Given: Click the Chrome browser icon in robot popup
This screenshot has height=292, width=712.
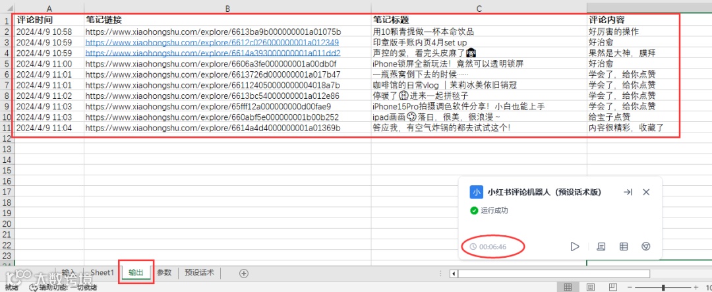Looking at the screenshot, I should point(646,247).
